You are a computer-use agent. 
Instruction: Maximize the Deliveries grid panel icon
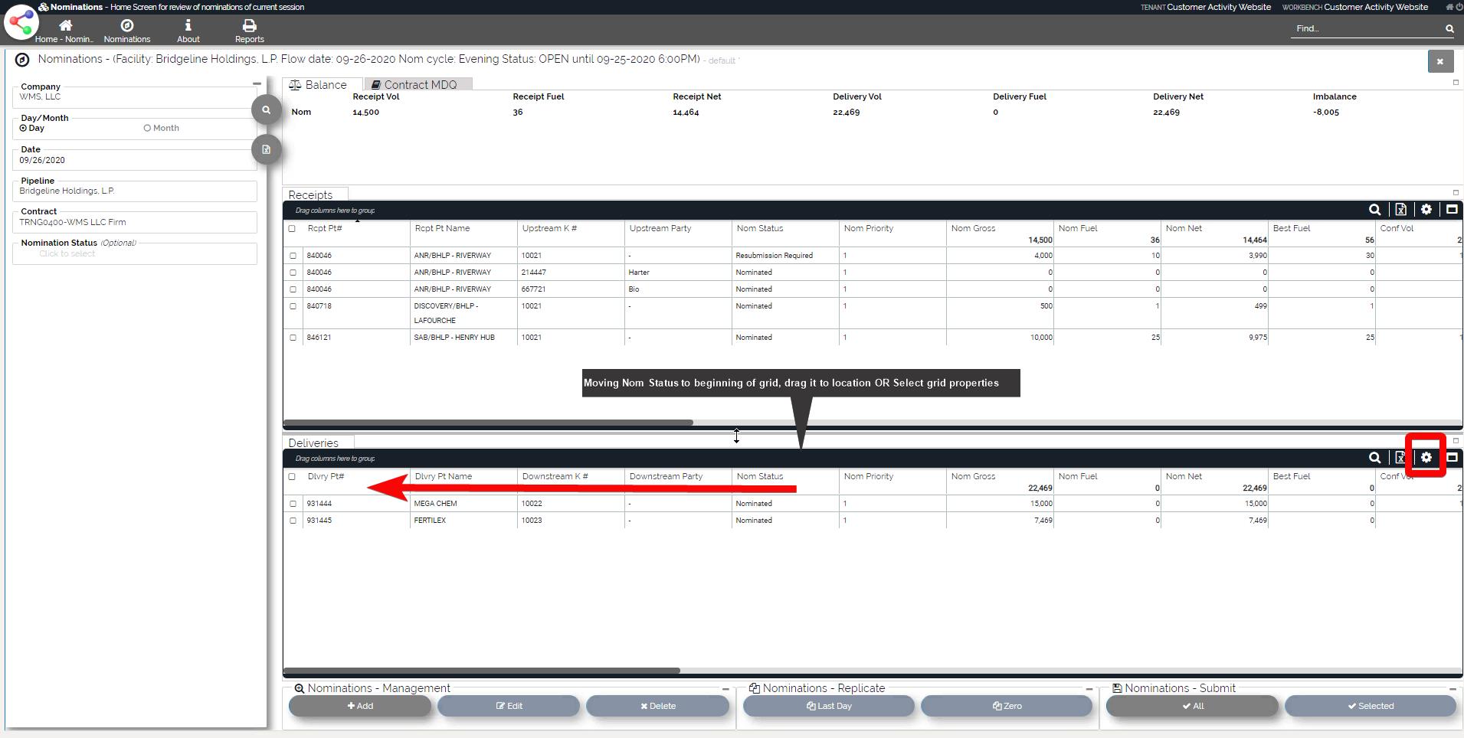[x=1451, y=458]
